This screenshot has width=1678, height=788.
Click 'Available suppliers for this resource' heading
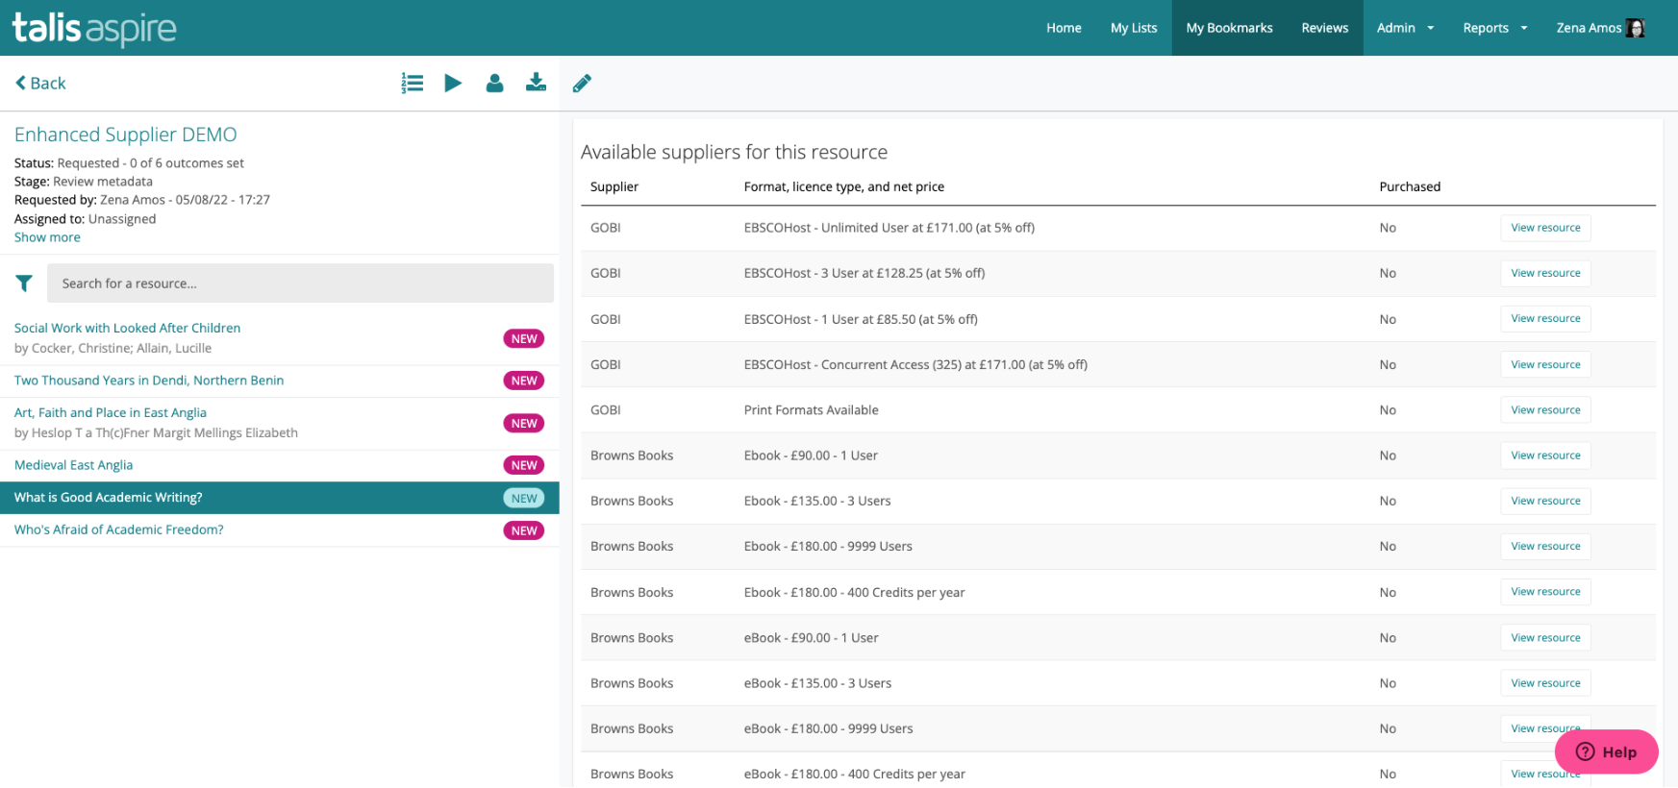point(734,152)
